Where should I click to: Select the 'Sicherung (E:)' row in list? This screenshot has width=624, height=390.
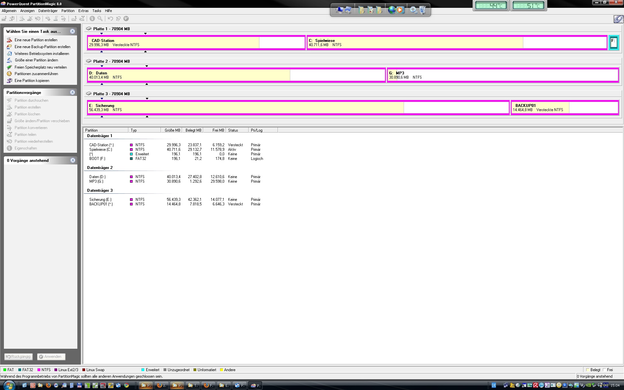pos(176,200)
